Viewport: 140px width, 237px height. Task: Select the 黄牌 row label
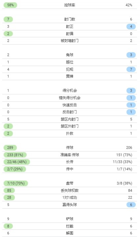click(x=70, y=76)
